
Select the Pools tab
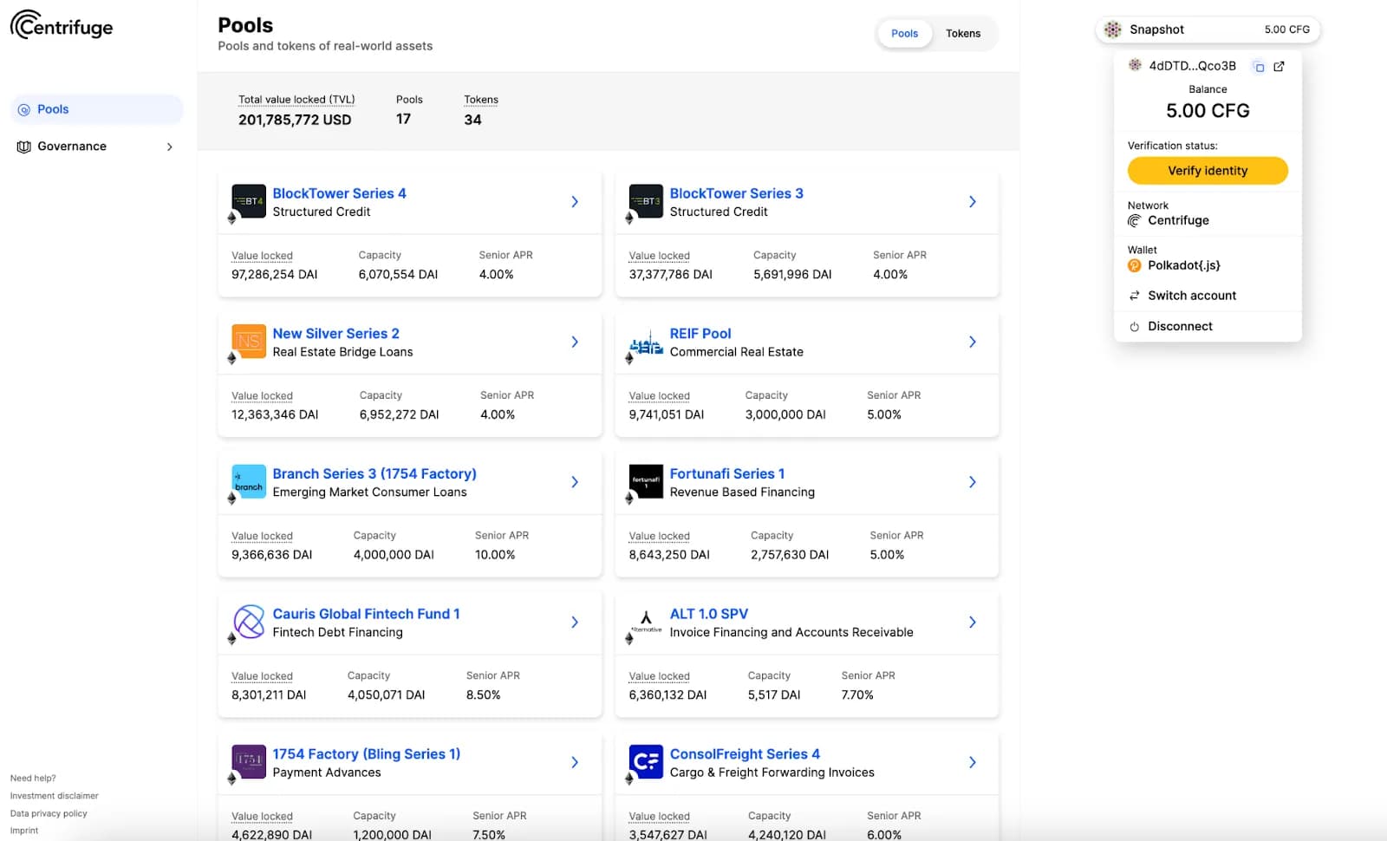pos(904,34)
